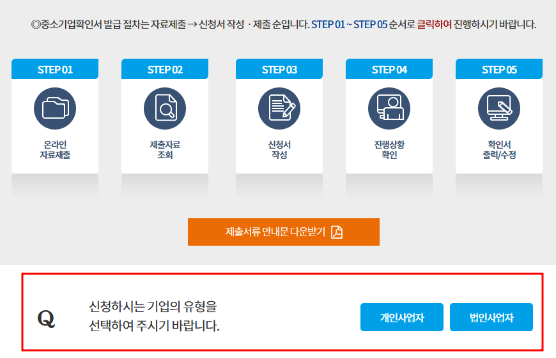Choose the 개인사업자 button
Image resolution: width=556 pixels, height=358 pixels.
[402, 317]
